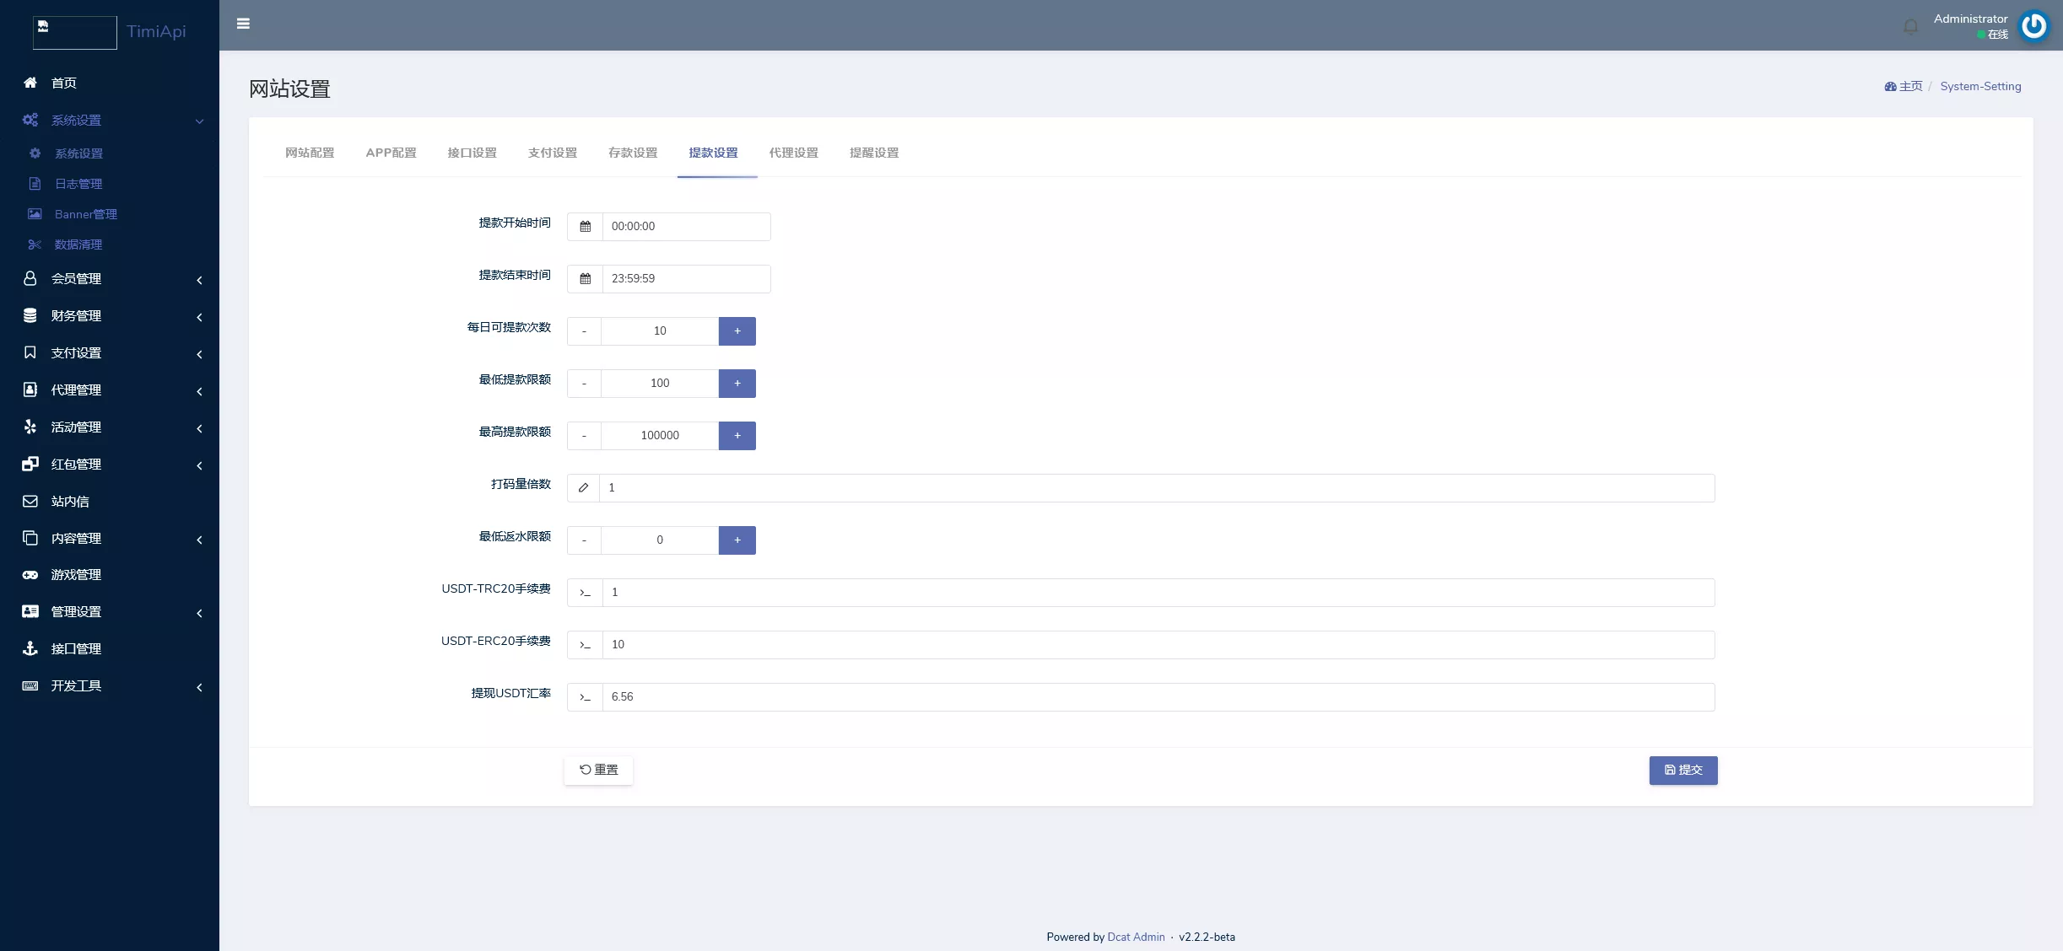Switch to the 网站配置 tab
The height and width of the screenshot is (951, 2063).
pyautogui.click(x=309, y=153)
